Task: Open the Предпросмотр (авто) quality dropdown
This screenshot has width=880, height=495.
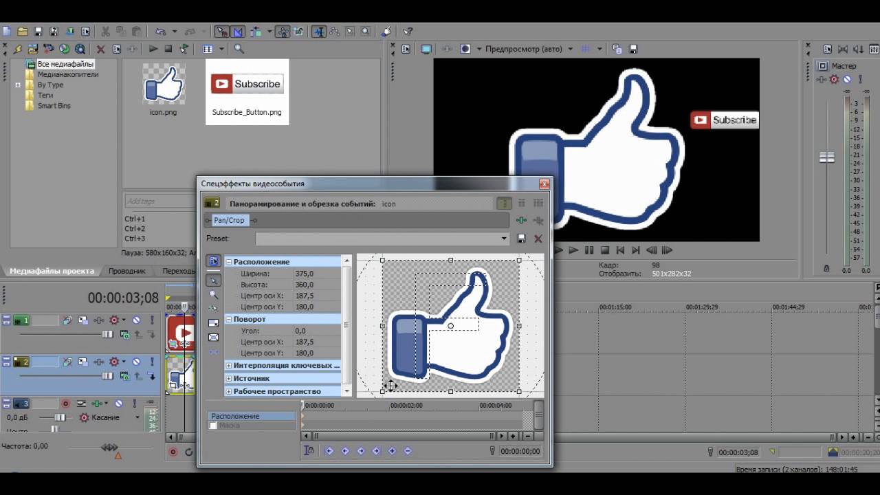Action: (570, 49)
